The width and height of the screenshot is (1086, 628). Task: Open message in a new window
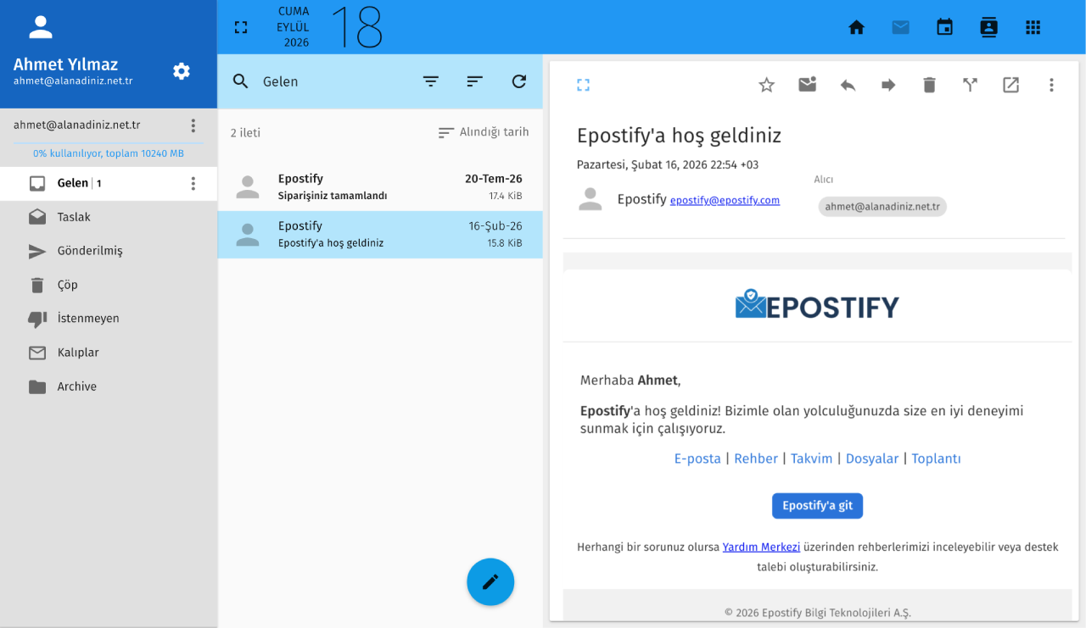[1011, 85]
